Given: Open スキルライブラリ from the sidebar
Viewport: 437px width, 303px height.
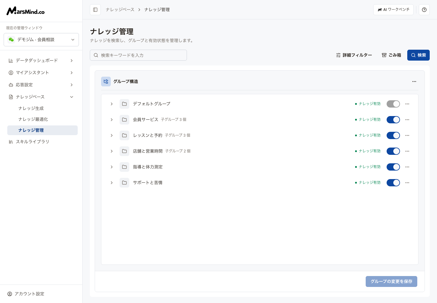Looking at the screenshot, I should 41,142.
